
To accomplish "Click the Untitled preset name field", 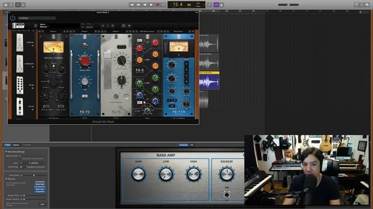I will (37, 18).
